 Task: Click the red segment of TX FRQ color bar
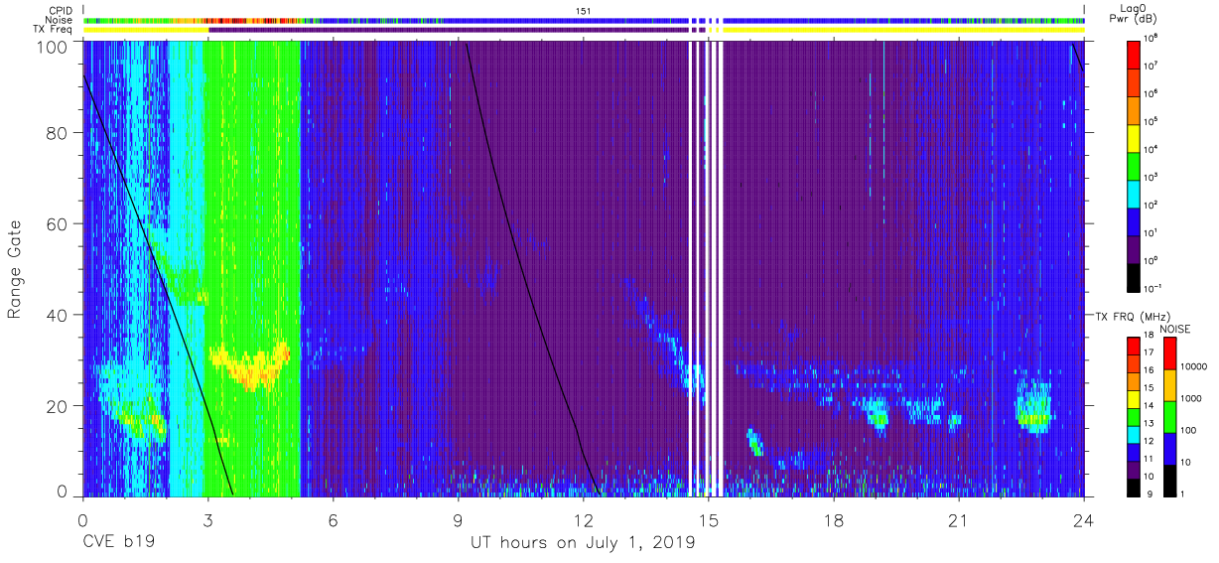1134,346
